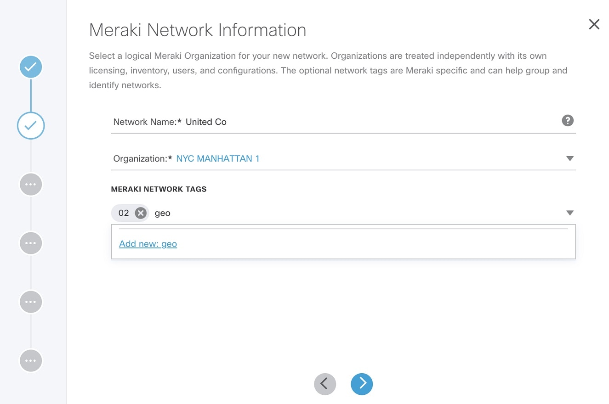Remove the 02 tag
Viewport: 609px width, 404px height.
click(x=141, y=213)
